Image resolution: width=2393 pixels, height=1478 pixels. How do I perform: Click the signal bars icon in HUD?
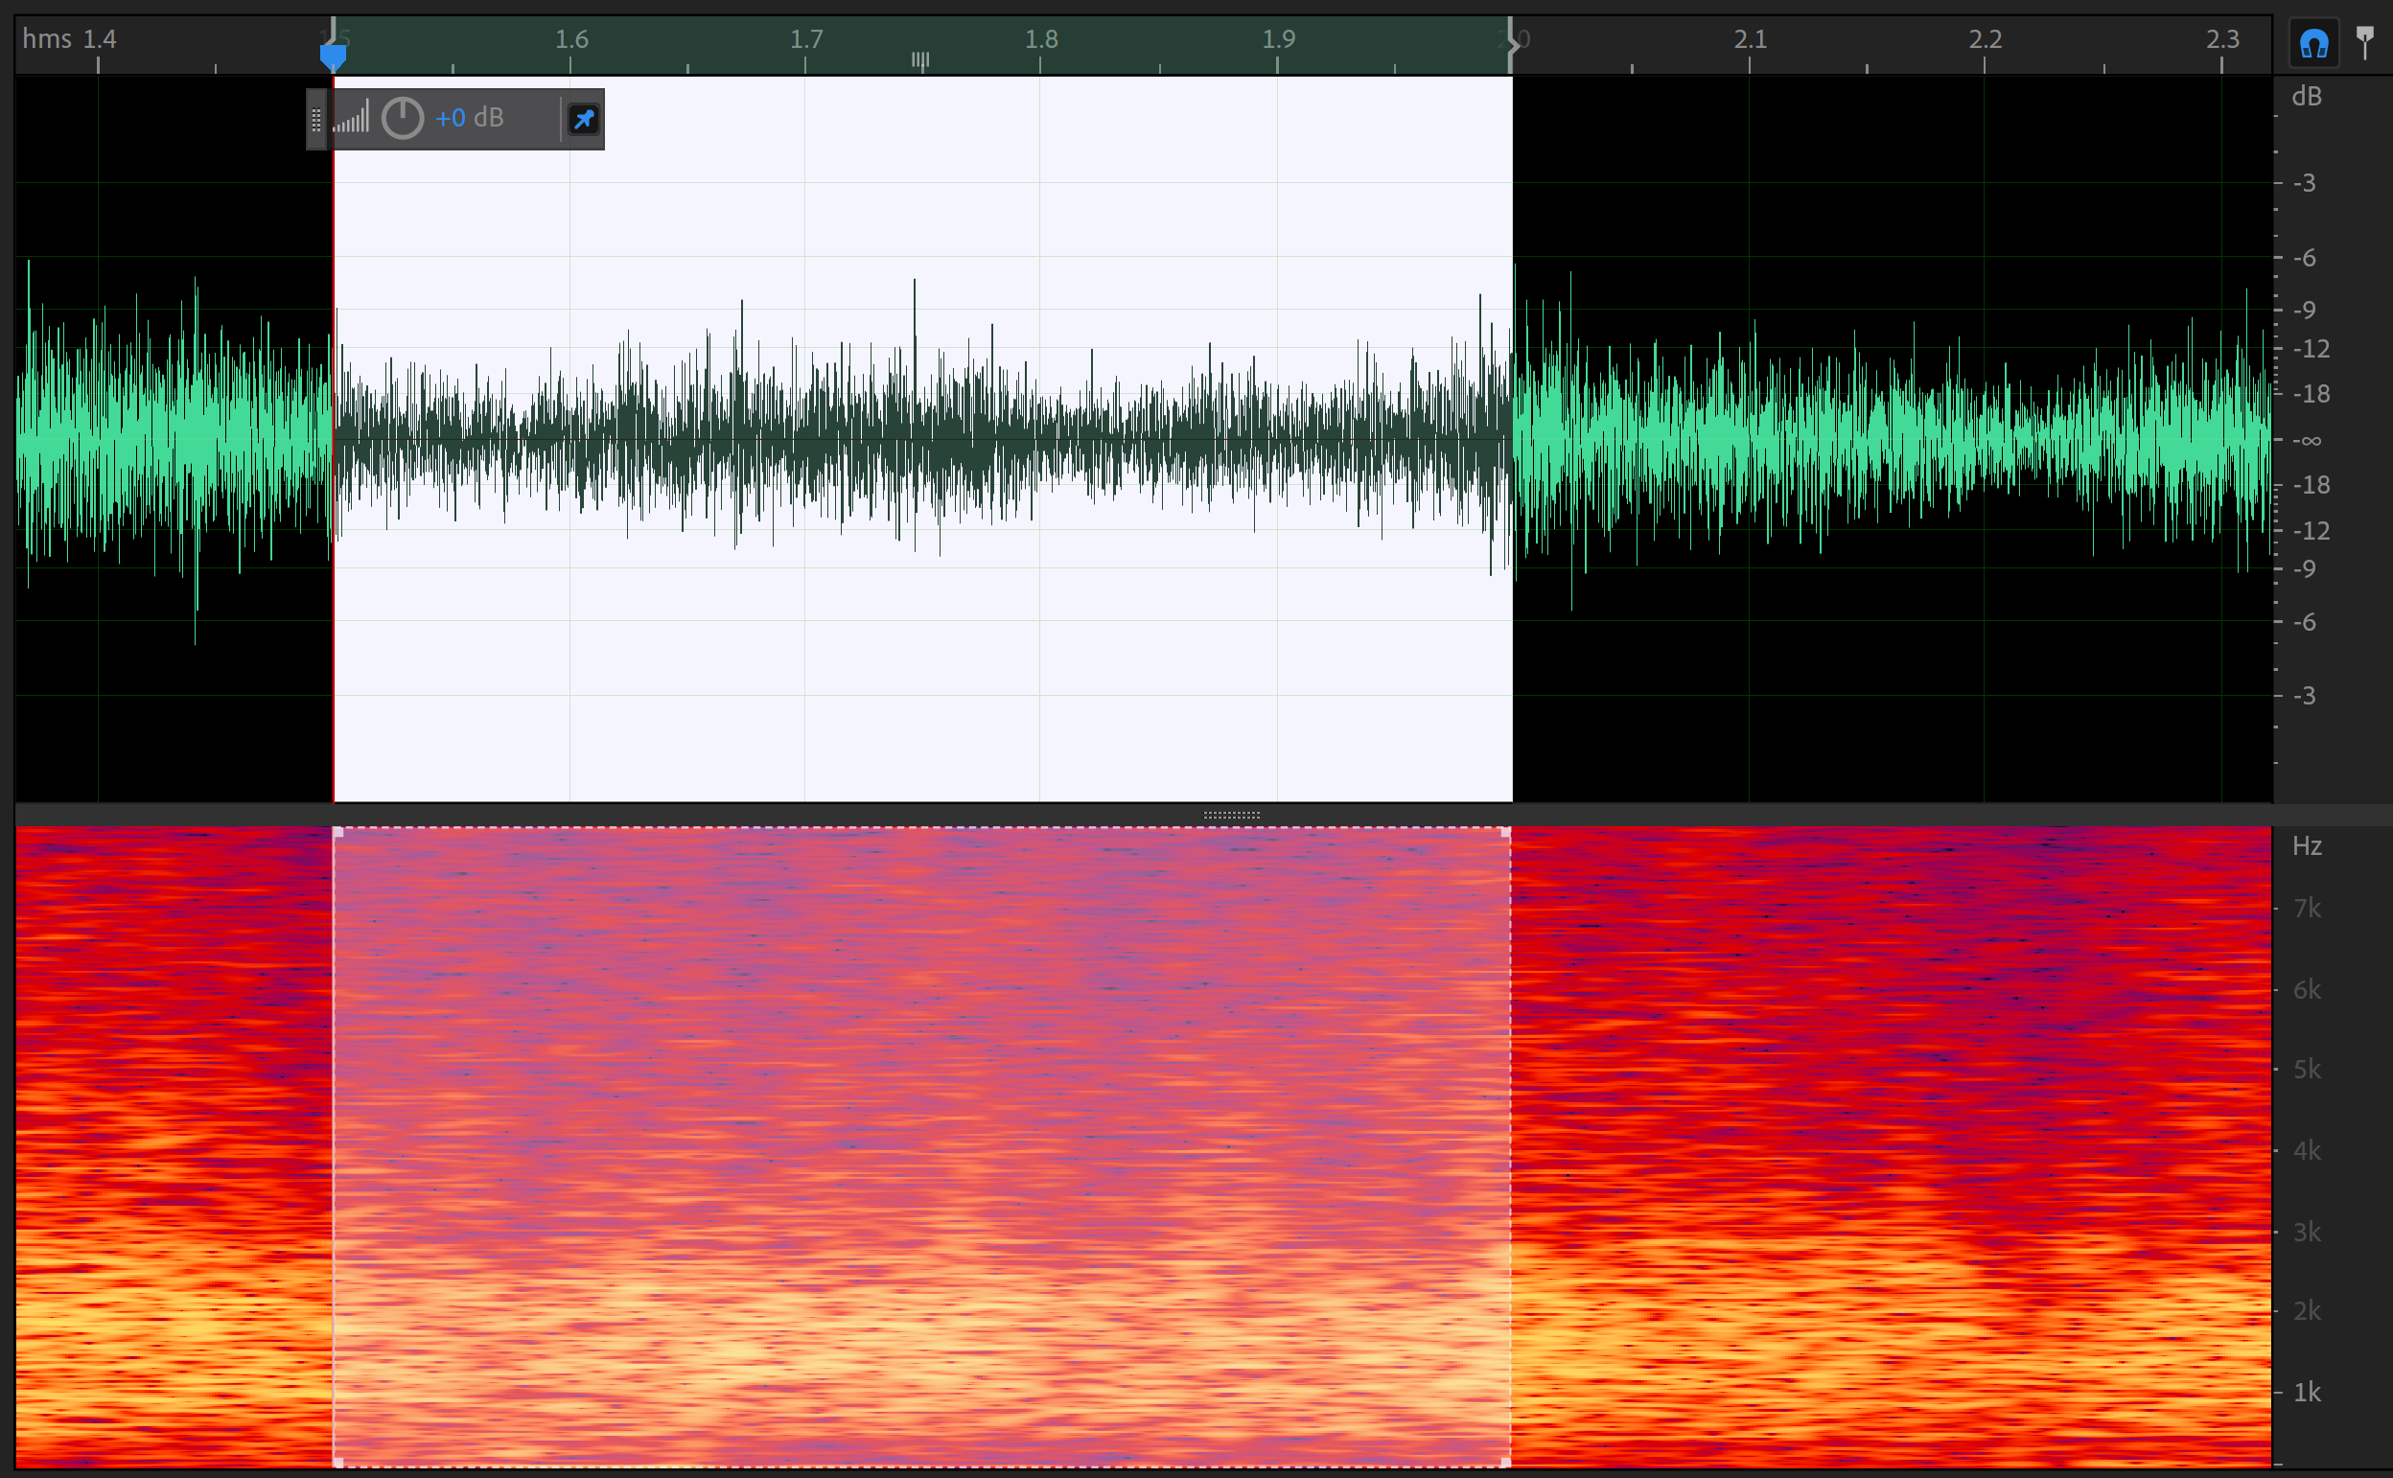click(352, 118)
